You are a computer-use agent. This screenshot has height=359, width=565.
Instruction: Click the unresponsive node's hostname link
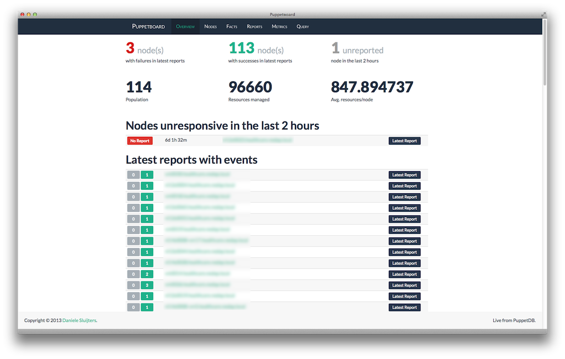click(257, 141)
